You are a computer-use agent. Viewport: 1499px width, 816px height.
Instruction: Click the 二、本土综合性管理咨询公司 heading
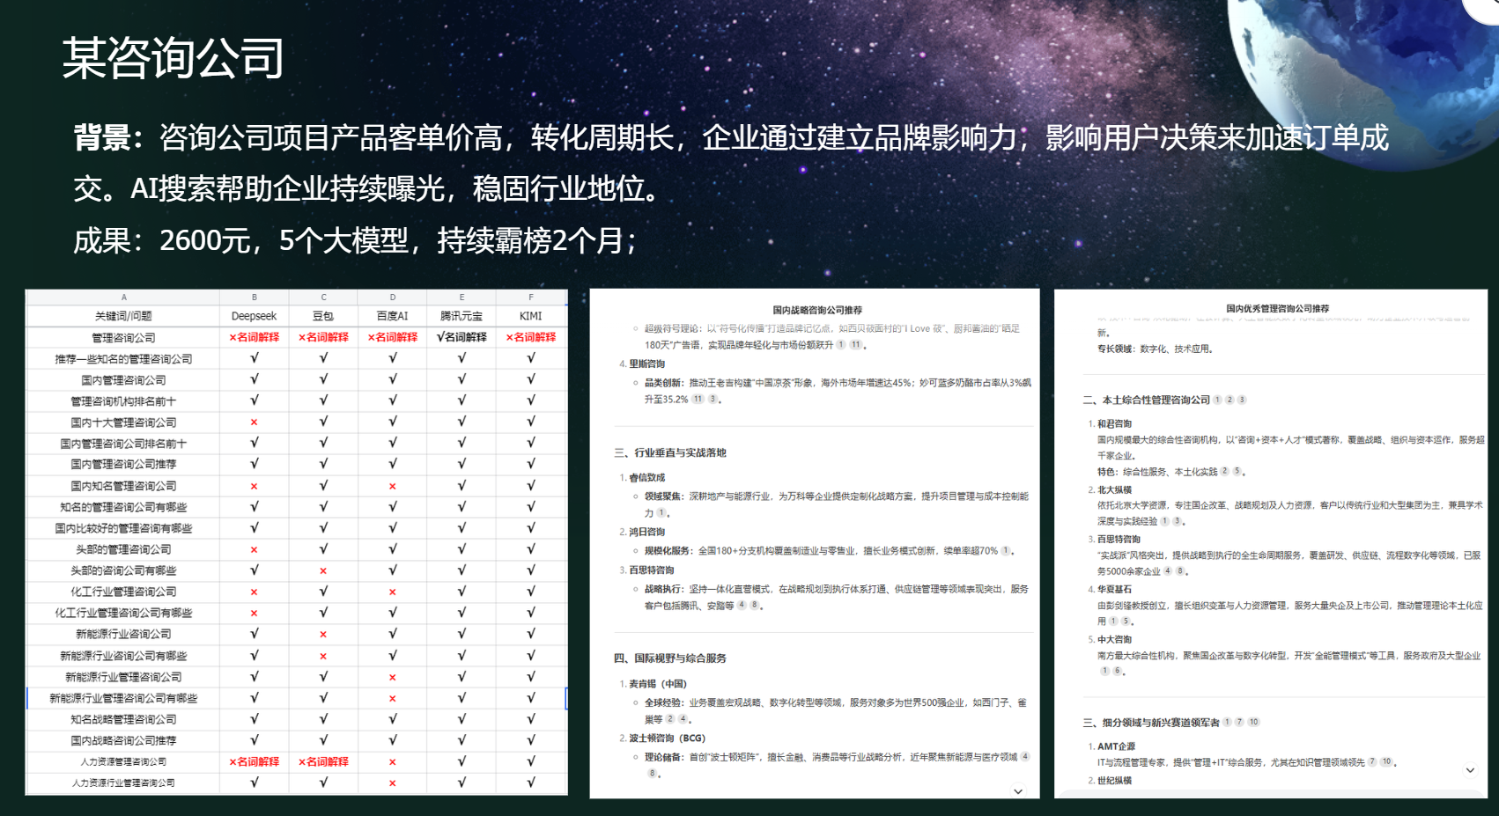point(1147,400)
